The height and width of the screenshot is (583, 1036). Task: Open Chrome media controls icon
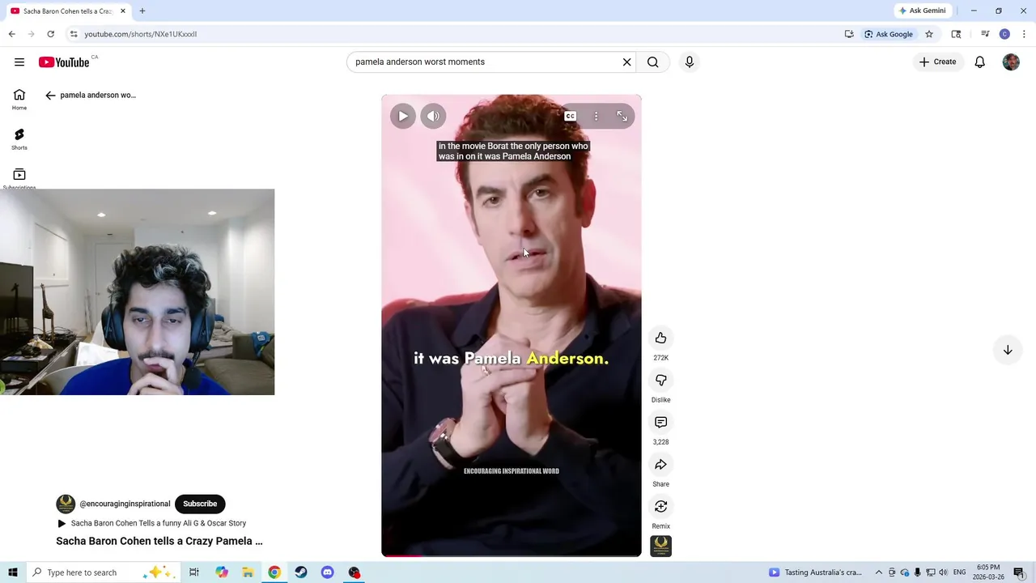pyautogui.click(x=984, y=34)
